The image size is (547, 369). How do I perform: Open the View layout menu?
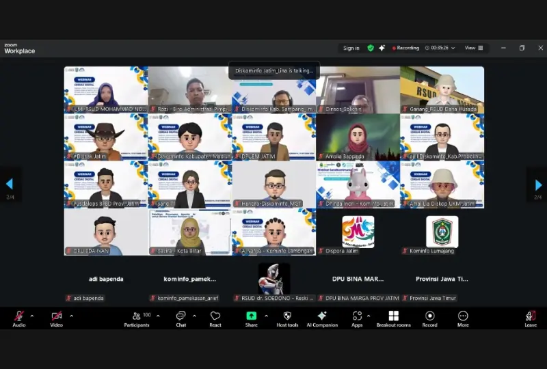(474, 48)
